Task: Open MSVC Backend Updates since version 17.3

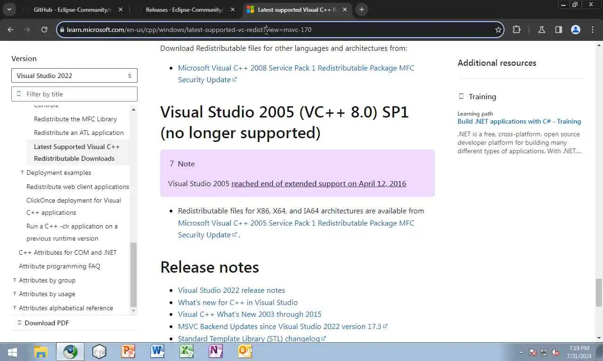Action: click(283, 326)
